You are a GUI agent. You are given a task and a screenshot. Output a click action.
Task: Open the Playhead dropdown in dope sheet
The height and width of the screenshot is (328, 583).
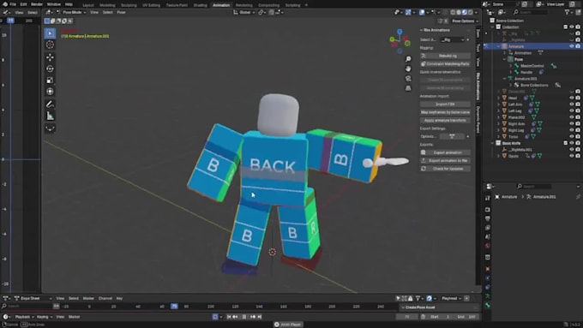pyautogui.click(x=451, y=298)
